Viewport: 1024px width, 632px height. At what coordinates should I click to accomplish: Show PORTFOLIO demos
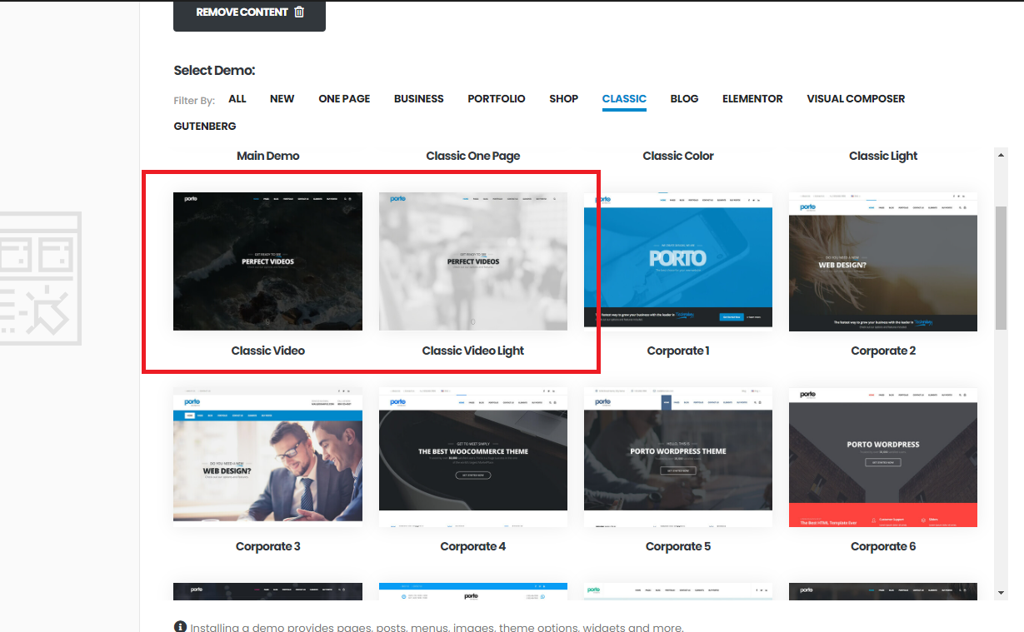point(497,98)
